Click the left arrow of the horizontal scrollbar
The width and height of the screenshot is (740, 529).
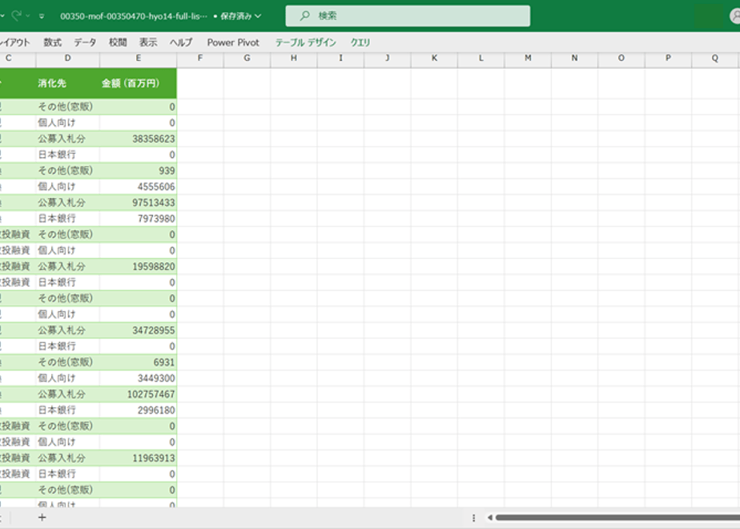pyautogui.click(x=490, y=518)
